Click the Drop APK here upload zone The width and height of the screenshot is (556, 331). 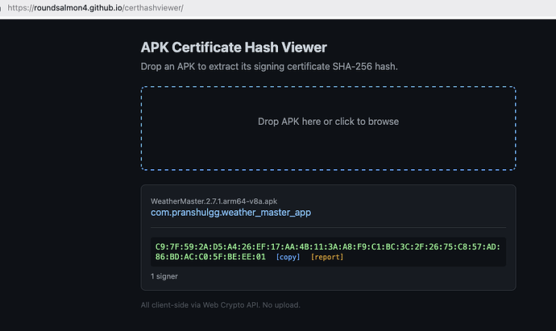point(328,128)
